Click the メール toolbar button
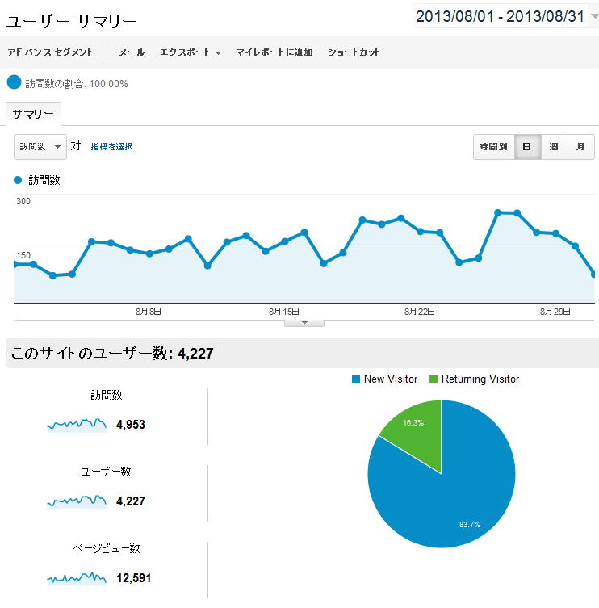Viewport: 599px width, 608px height. [132, 52]
